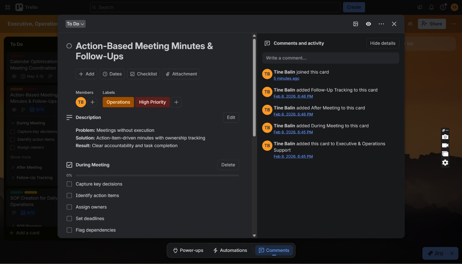
Task: Select the Comments tab
Action: coord(274,250)
